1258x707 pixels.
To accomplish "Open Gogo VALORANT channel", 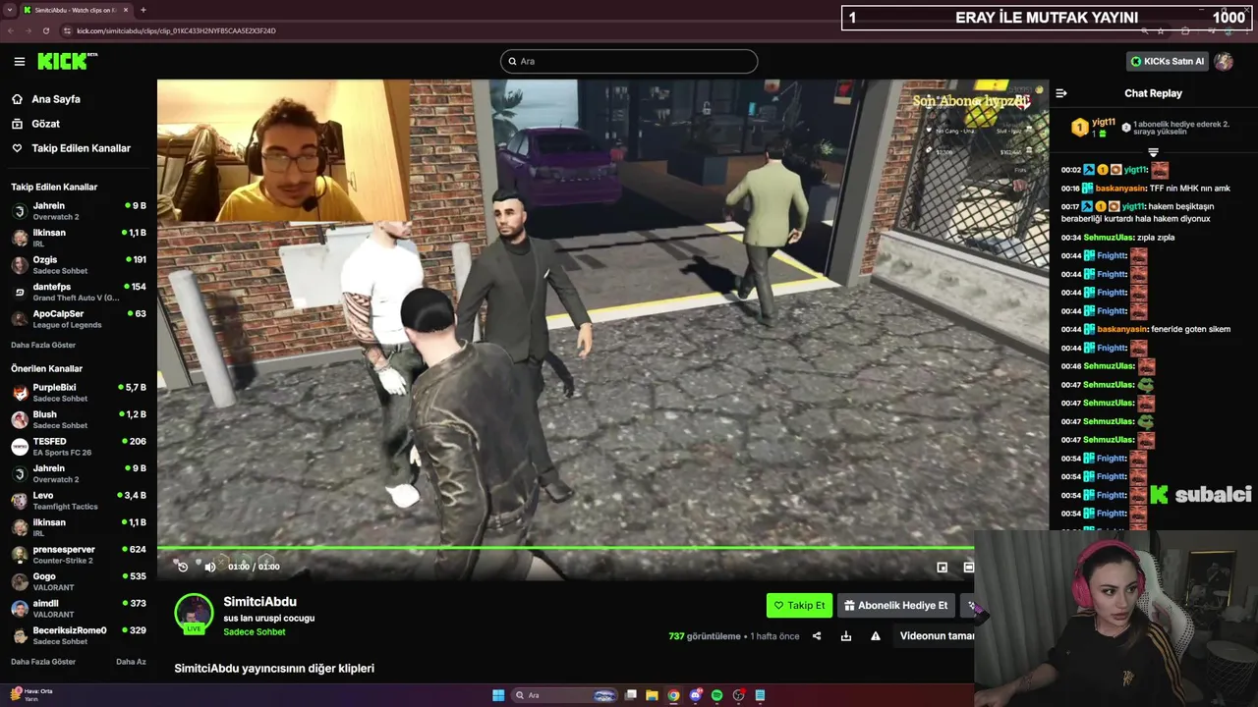I will click(x=79, y=581).
